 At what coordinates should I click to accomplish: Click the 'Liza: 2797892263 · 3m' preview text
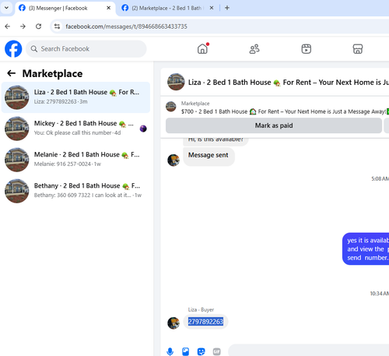coord(61,101)
